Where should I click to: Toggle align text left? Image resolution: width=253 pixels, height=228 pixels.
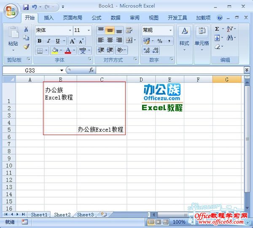101,40
